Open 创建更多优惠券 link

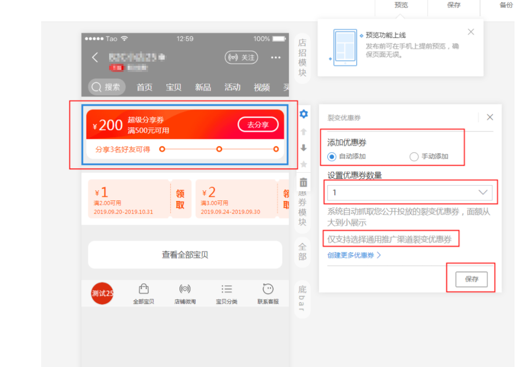(354, 255)
